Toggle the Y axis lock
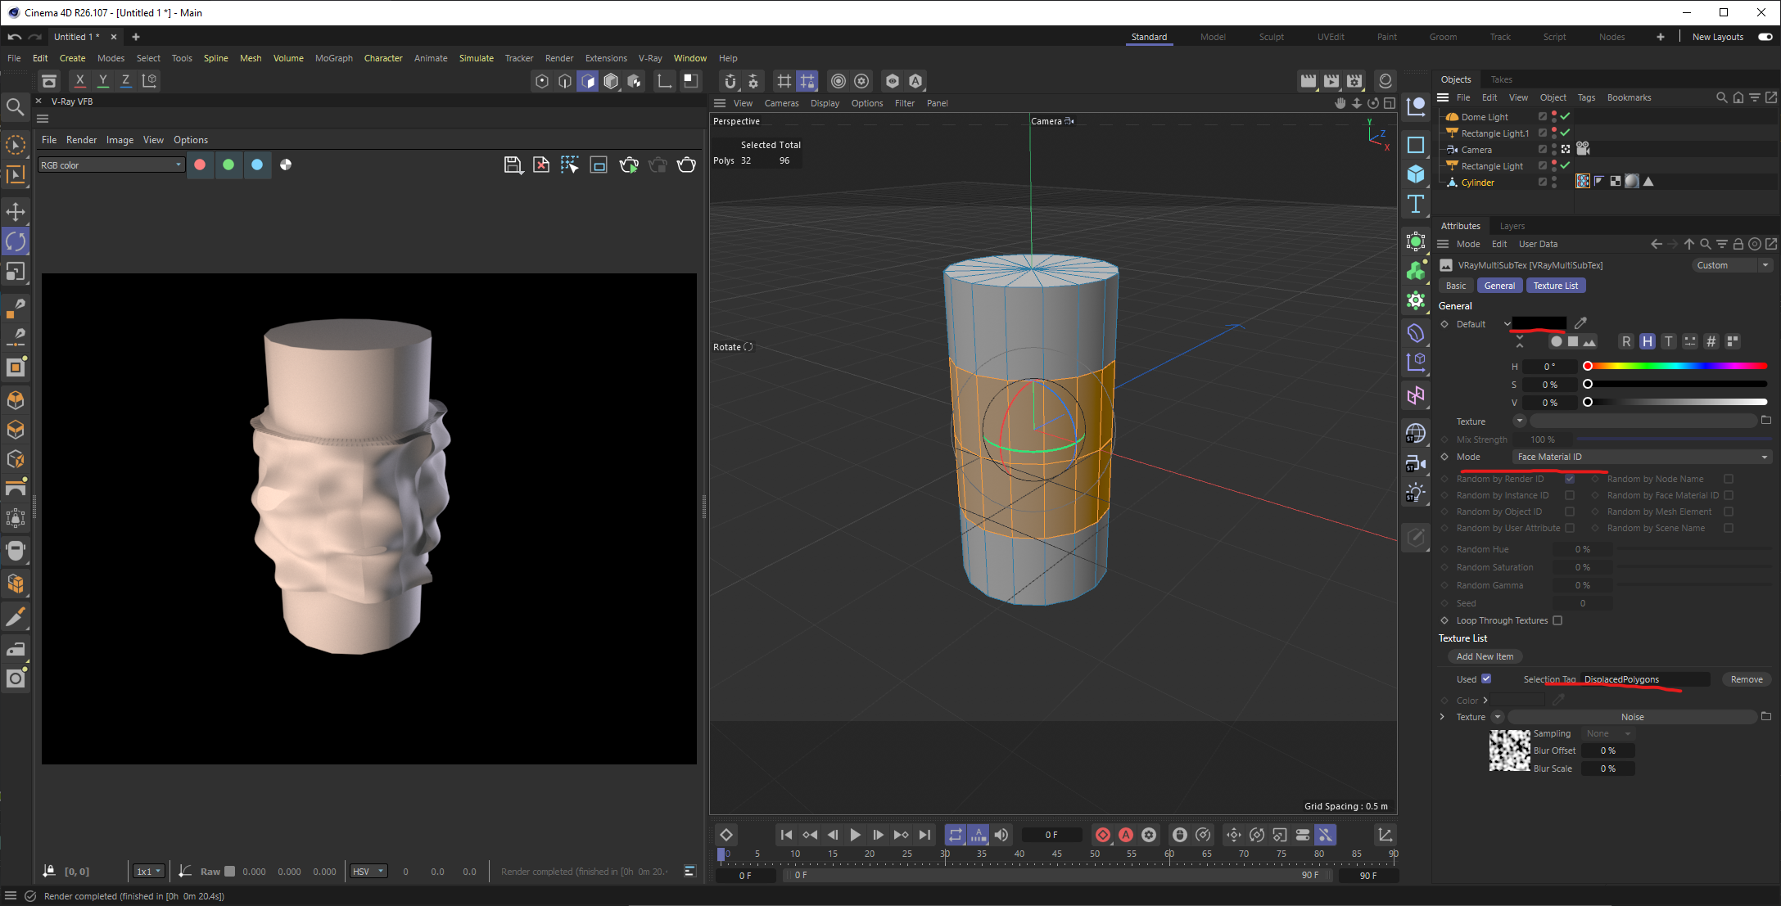 102,80
